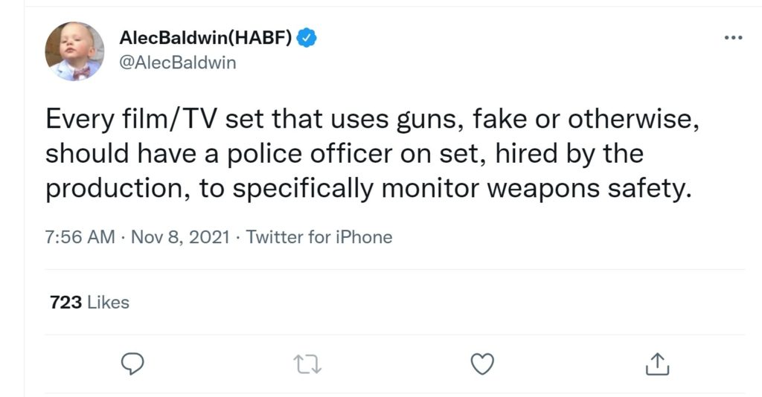The height and width of the screenshot is (397, 762).
Task: Open the profile avatar photo
Action: pyautogui.click(x=74, y=51)
